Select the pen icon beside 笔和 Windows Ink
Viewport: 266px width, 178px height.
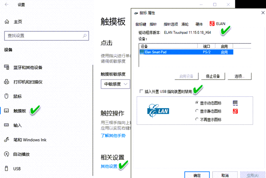6,140
